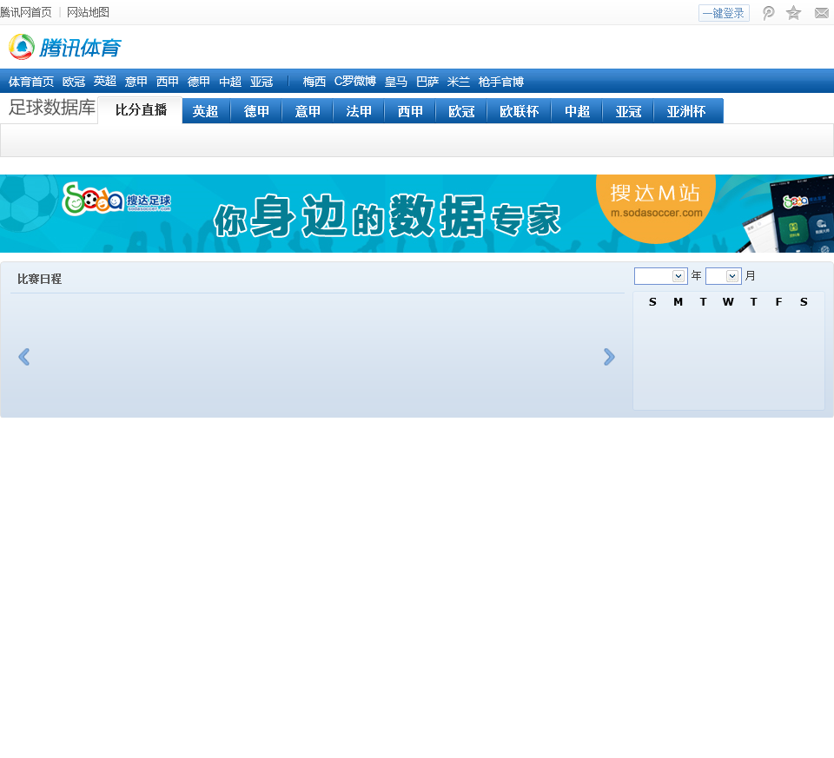Open the 枪手官博 link
The image size is (834, 758).
click(x=501, y=82)
